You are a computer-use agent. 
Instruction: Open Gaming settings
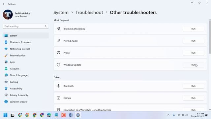point(26,82)
